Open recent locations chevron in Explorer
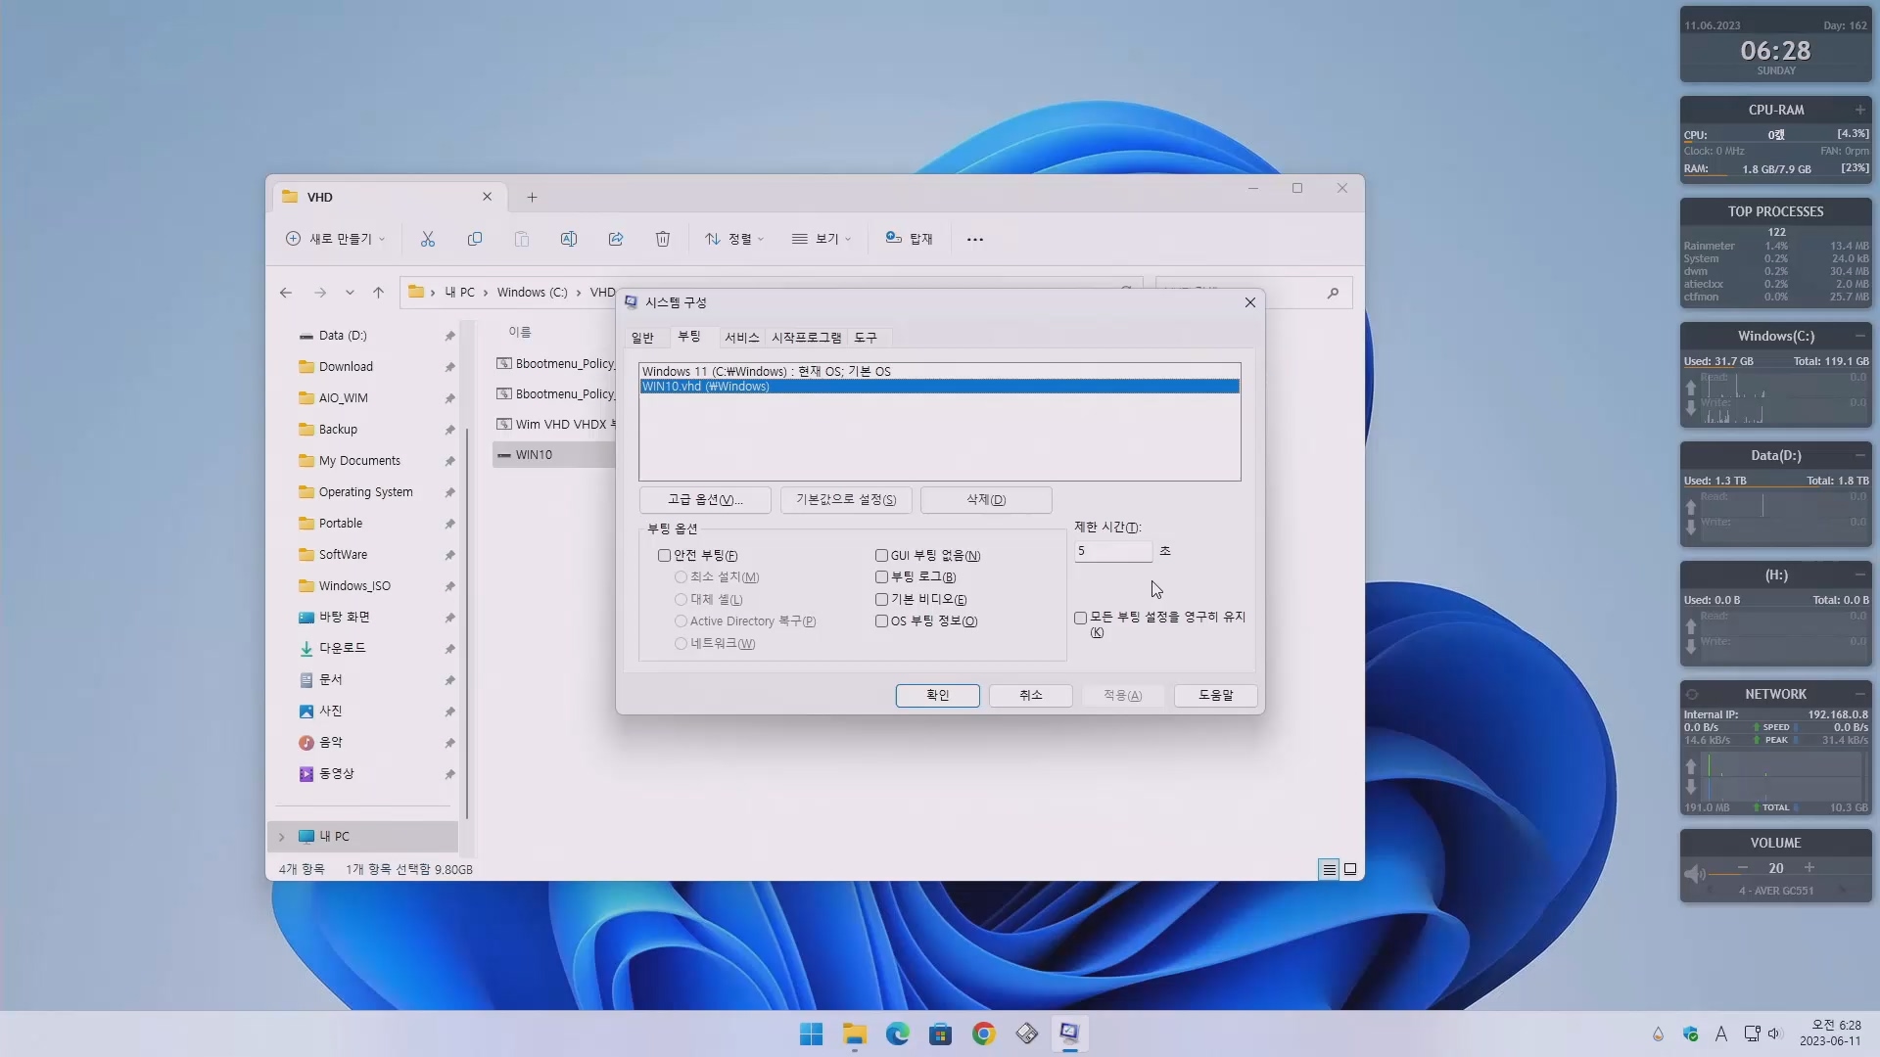Viewport: 1880px width, 1057px height. (350, 293)
